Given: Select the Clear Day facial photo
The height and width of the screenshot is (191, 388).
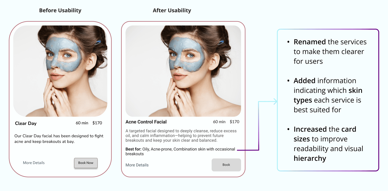Looking at the screenshot, I should coord(60,71).
